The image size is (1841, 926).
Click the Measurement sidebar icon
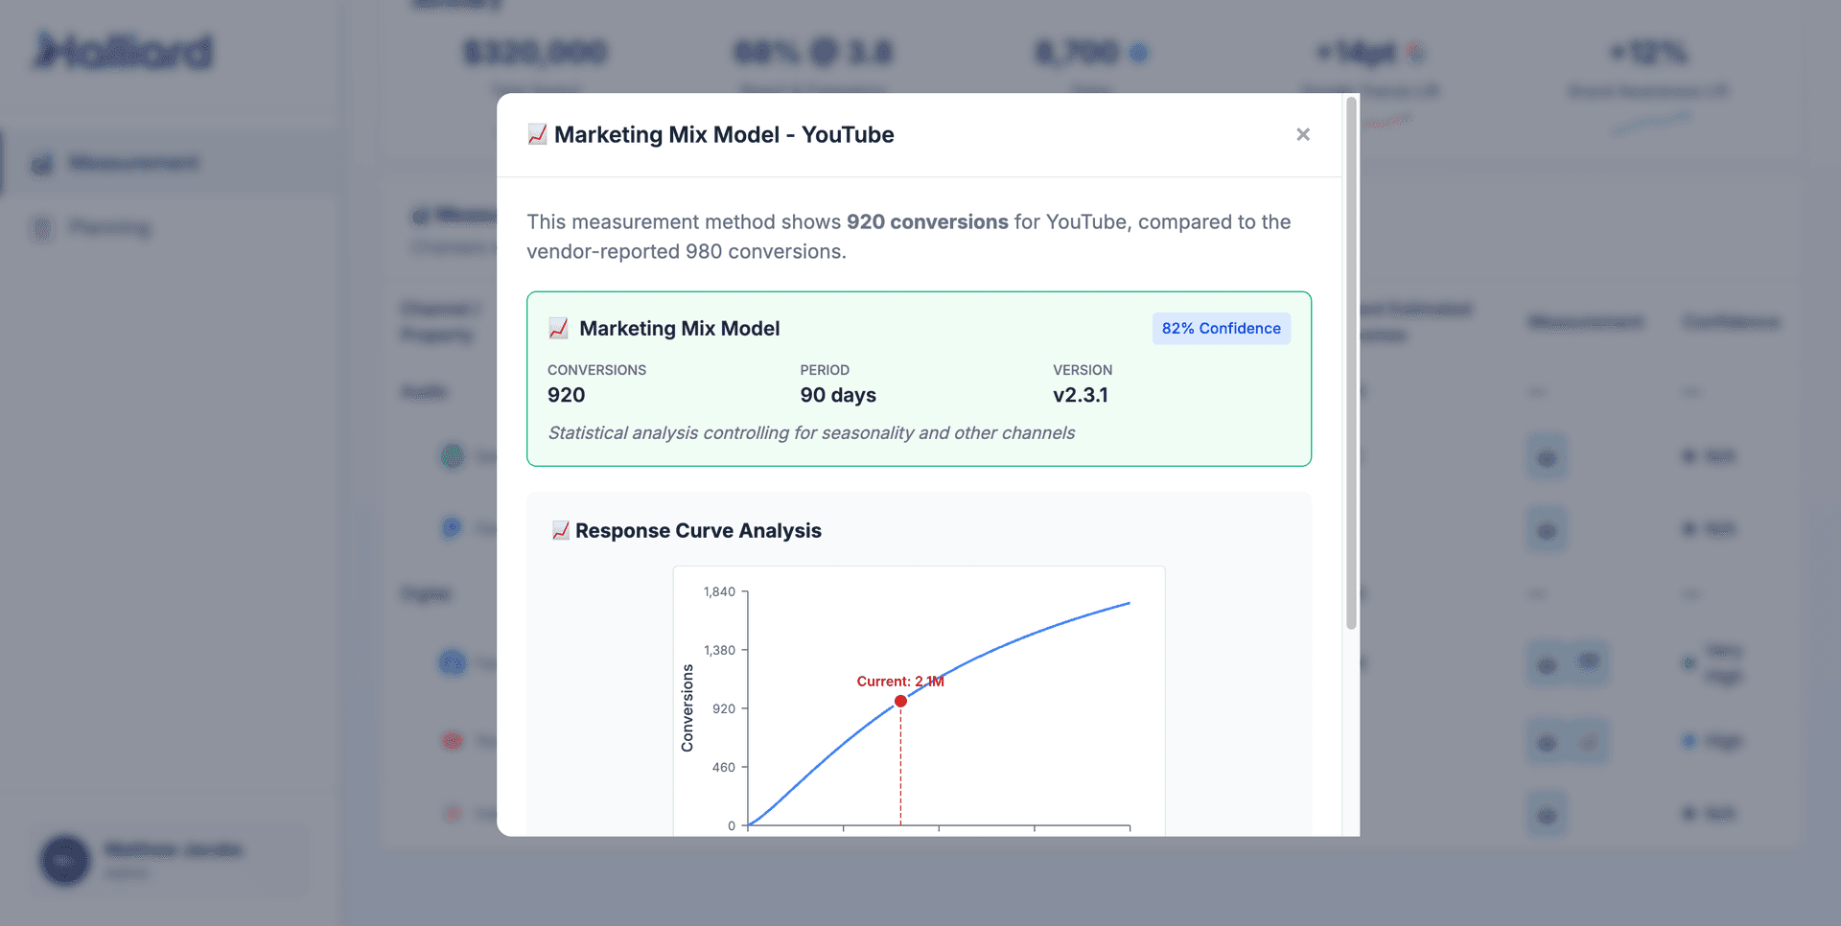coord(42,164)
